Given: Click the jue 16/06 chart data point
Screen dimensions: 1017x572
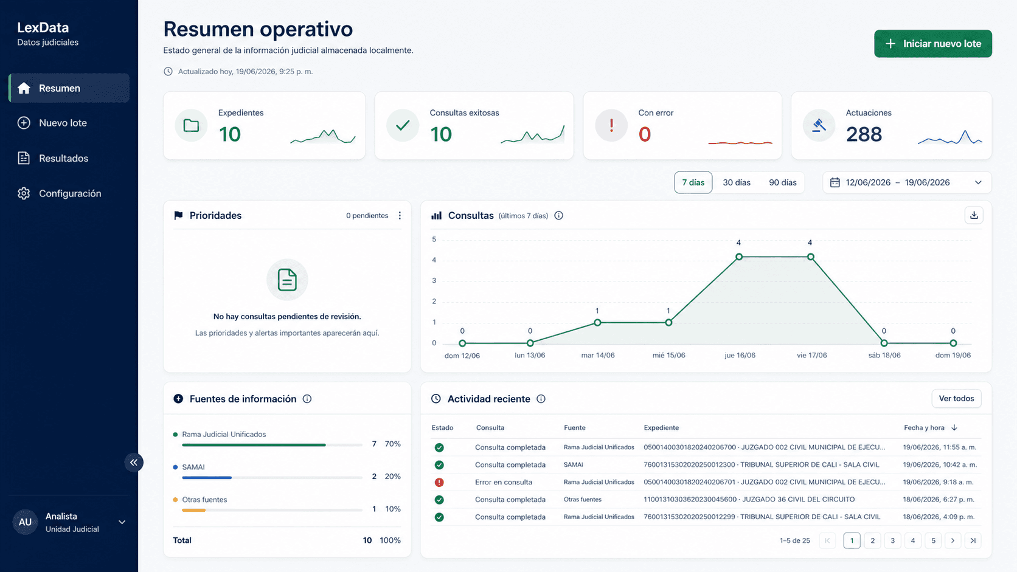Looking at the screenshot, I should (x=739, y=257).
